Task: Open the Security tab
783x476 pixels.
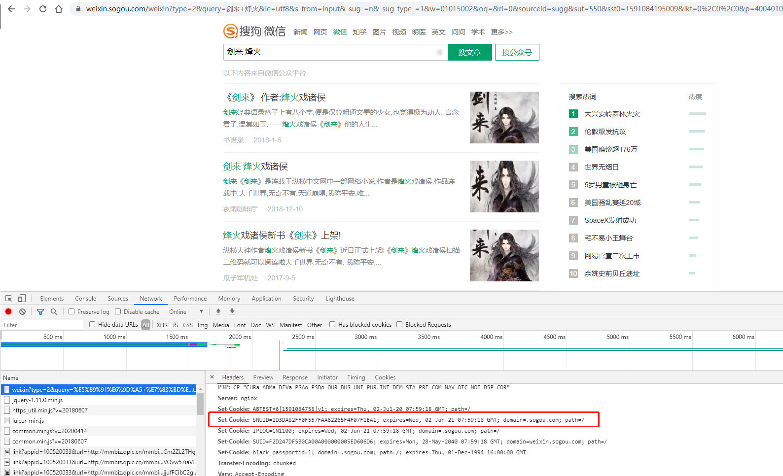Action: [x=303, y=299]
